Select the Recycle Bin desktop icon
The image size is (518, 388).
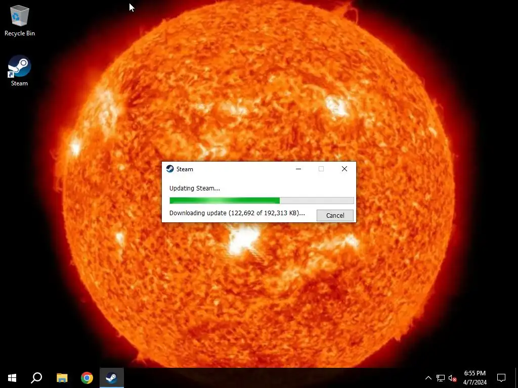click(20, 20)
